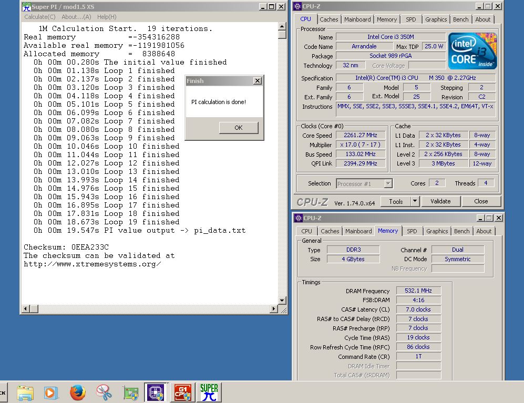
Task: Minimize the Super PI window
Action: (263, 7)
